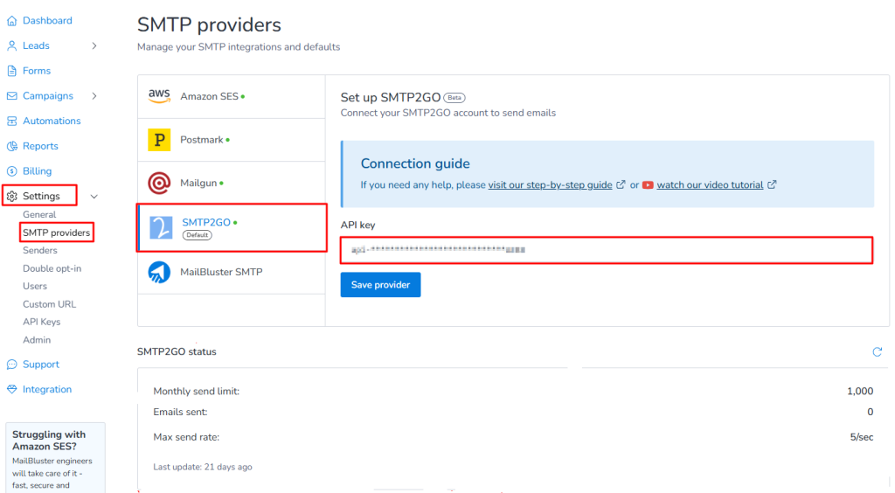The image size is (895, 493).
Task: Click the MailBluster SMTP paper plane logo
Action: point(159,272)
